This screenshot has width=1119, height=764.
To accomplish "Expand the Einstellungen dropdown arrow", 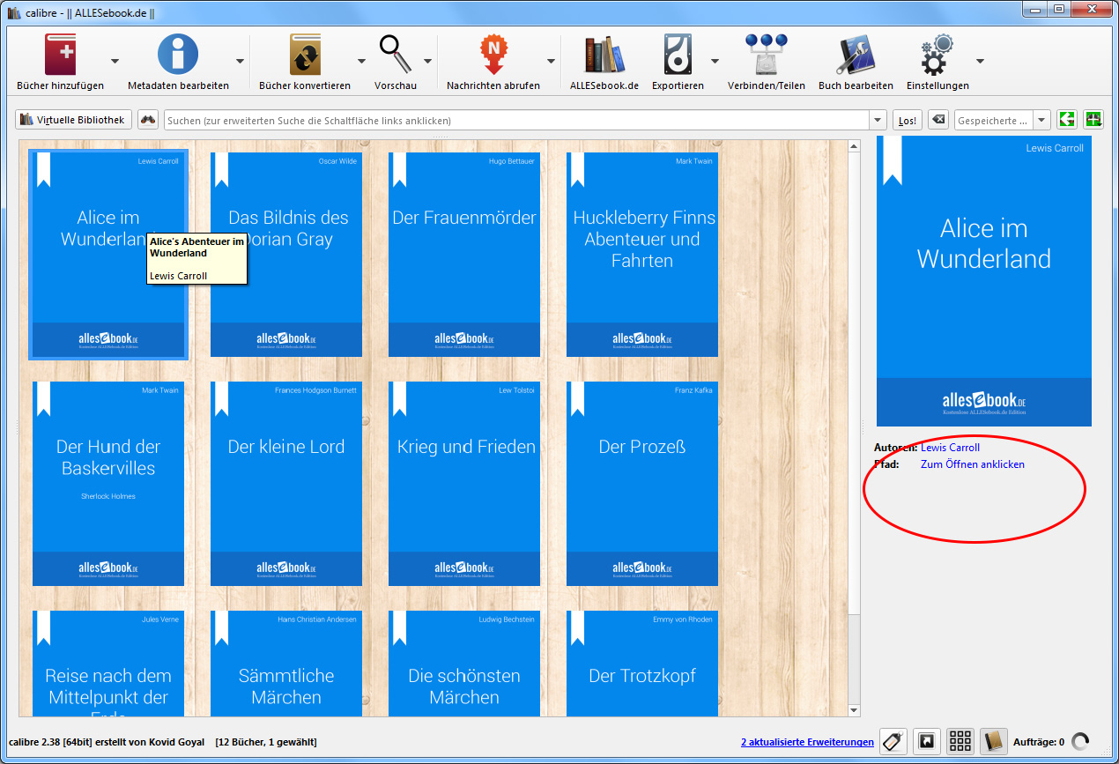I will tap(980, 61).
